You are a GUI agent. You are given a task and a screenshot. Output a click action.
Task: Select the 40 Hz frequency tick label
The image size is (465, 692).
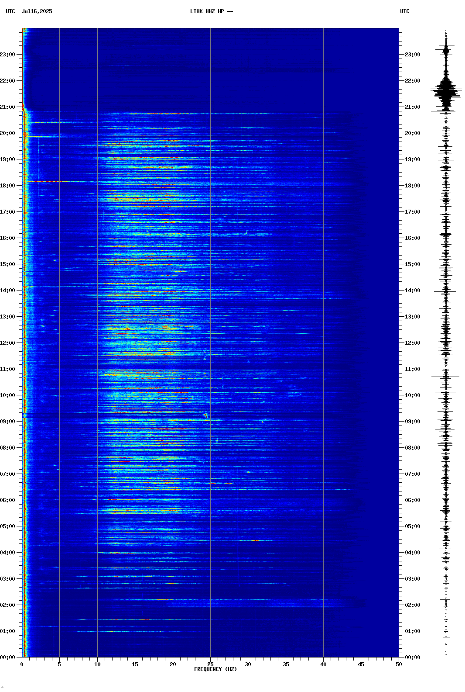point(323,664)
